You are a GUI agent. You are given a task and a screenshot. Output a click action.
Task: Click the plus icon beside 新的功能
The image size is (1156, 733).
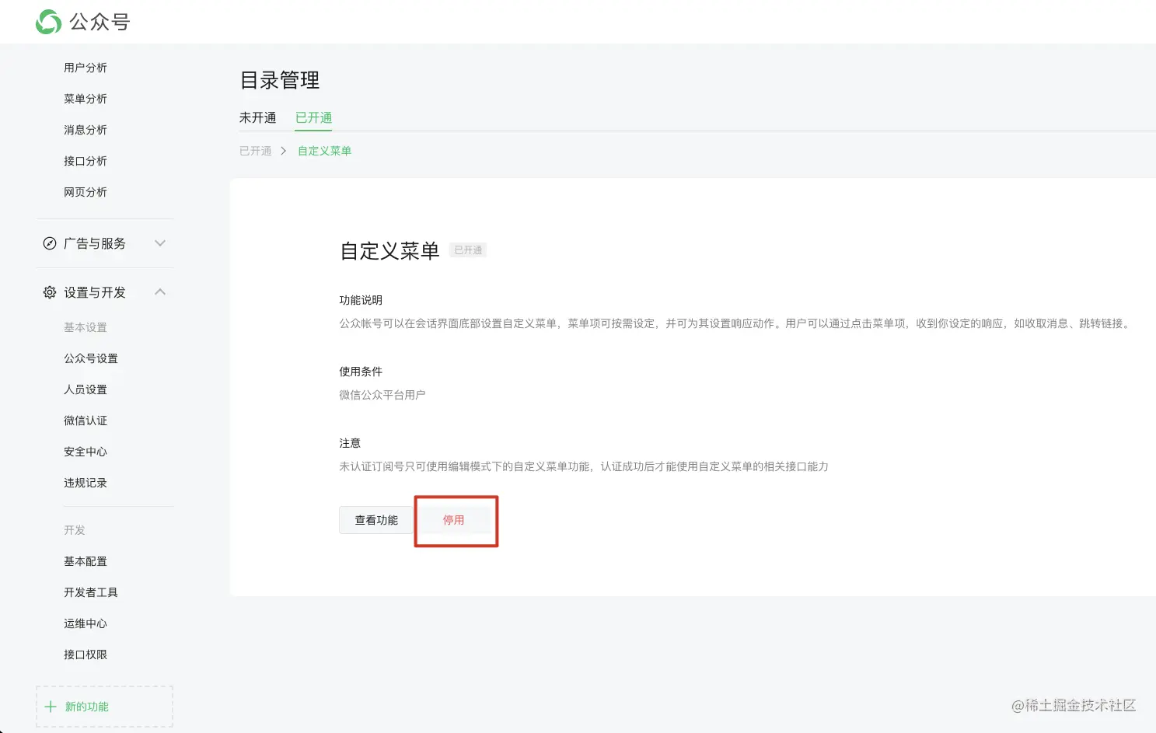(51, 707)
